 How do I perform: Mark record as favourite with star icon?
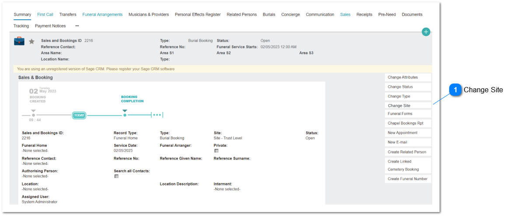(31, 41)
